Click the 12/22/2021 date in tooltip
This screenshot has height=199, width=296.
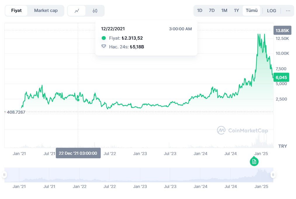pos(113,29)
